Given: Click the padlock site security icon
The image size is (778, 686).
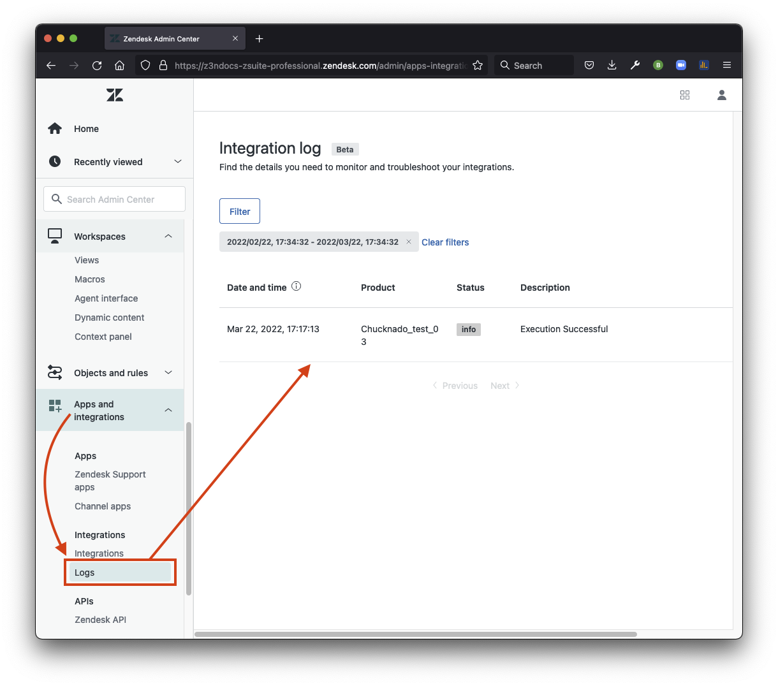Looking at the screenshot, I should [163, 65].
